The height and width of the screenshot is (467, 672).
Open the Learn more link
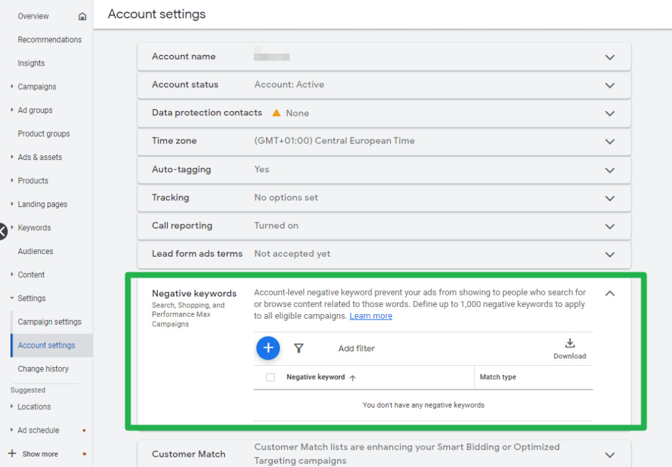[x=371, y=316]
